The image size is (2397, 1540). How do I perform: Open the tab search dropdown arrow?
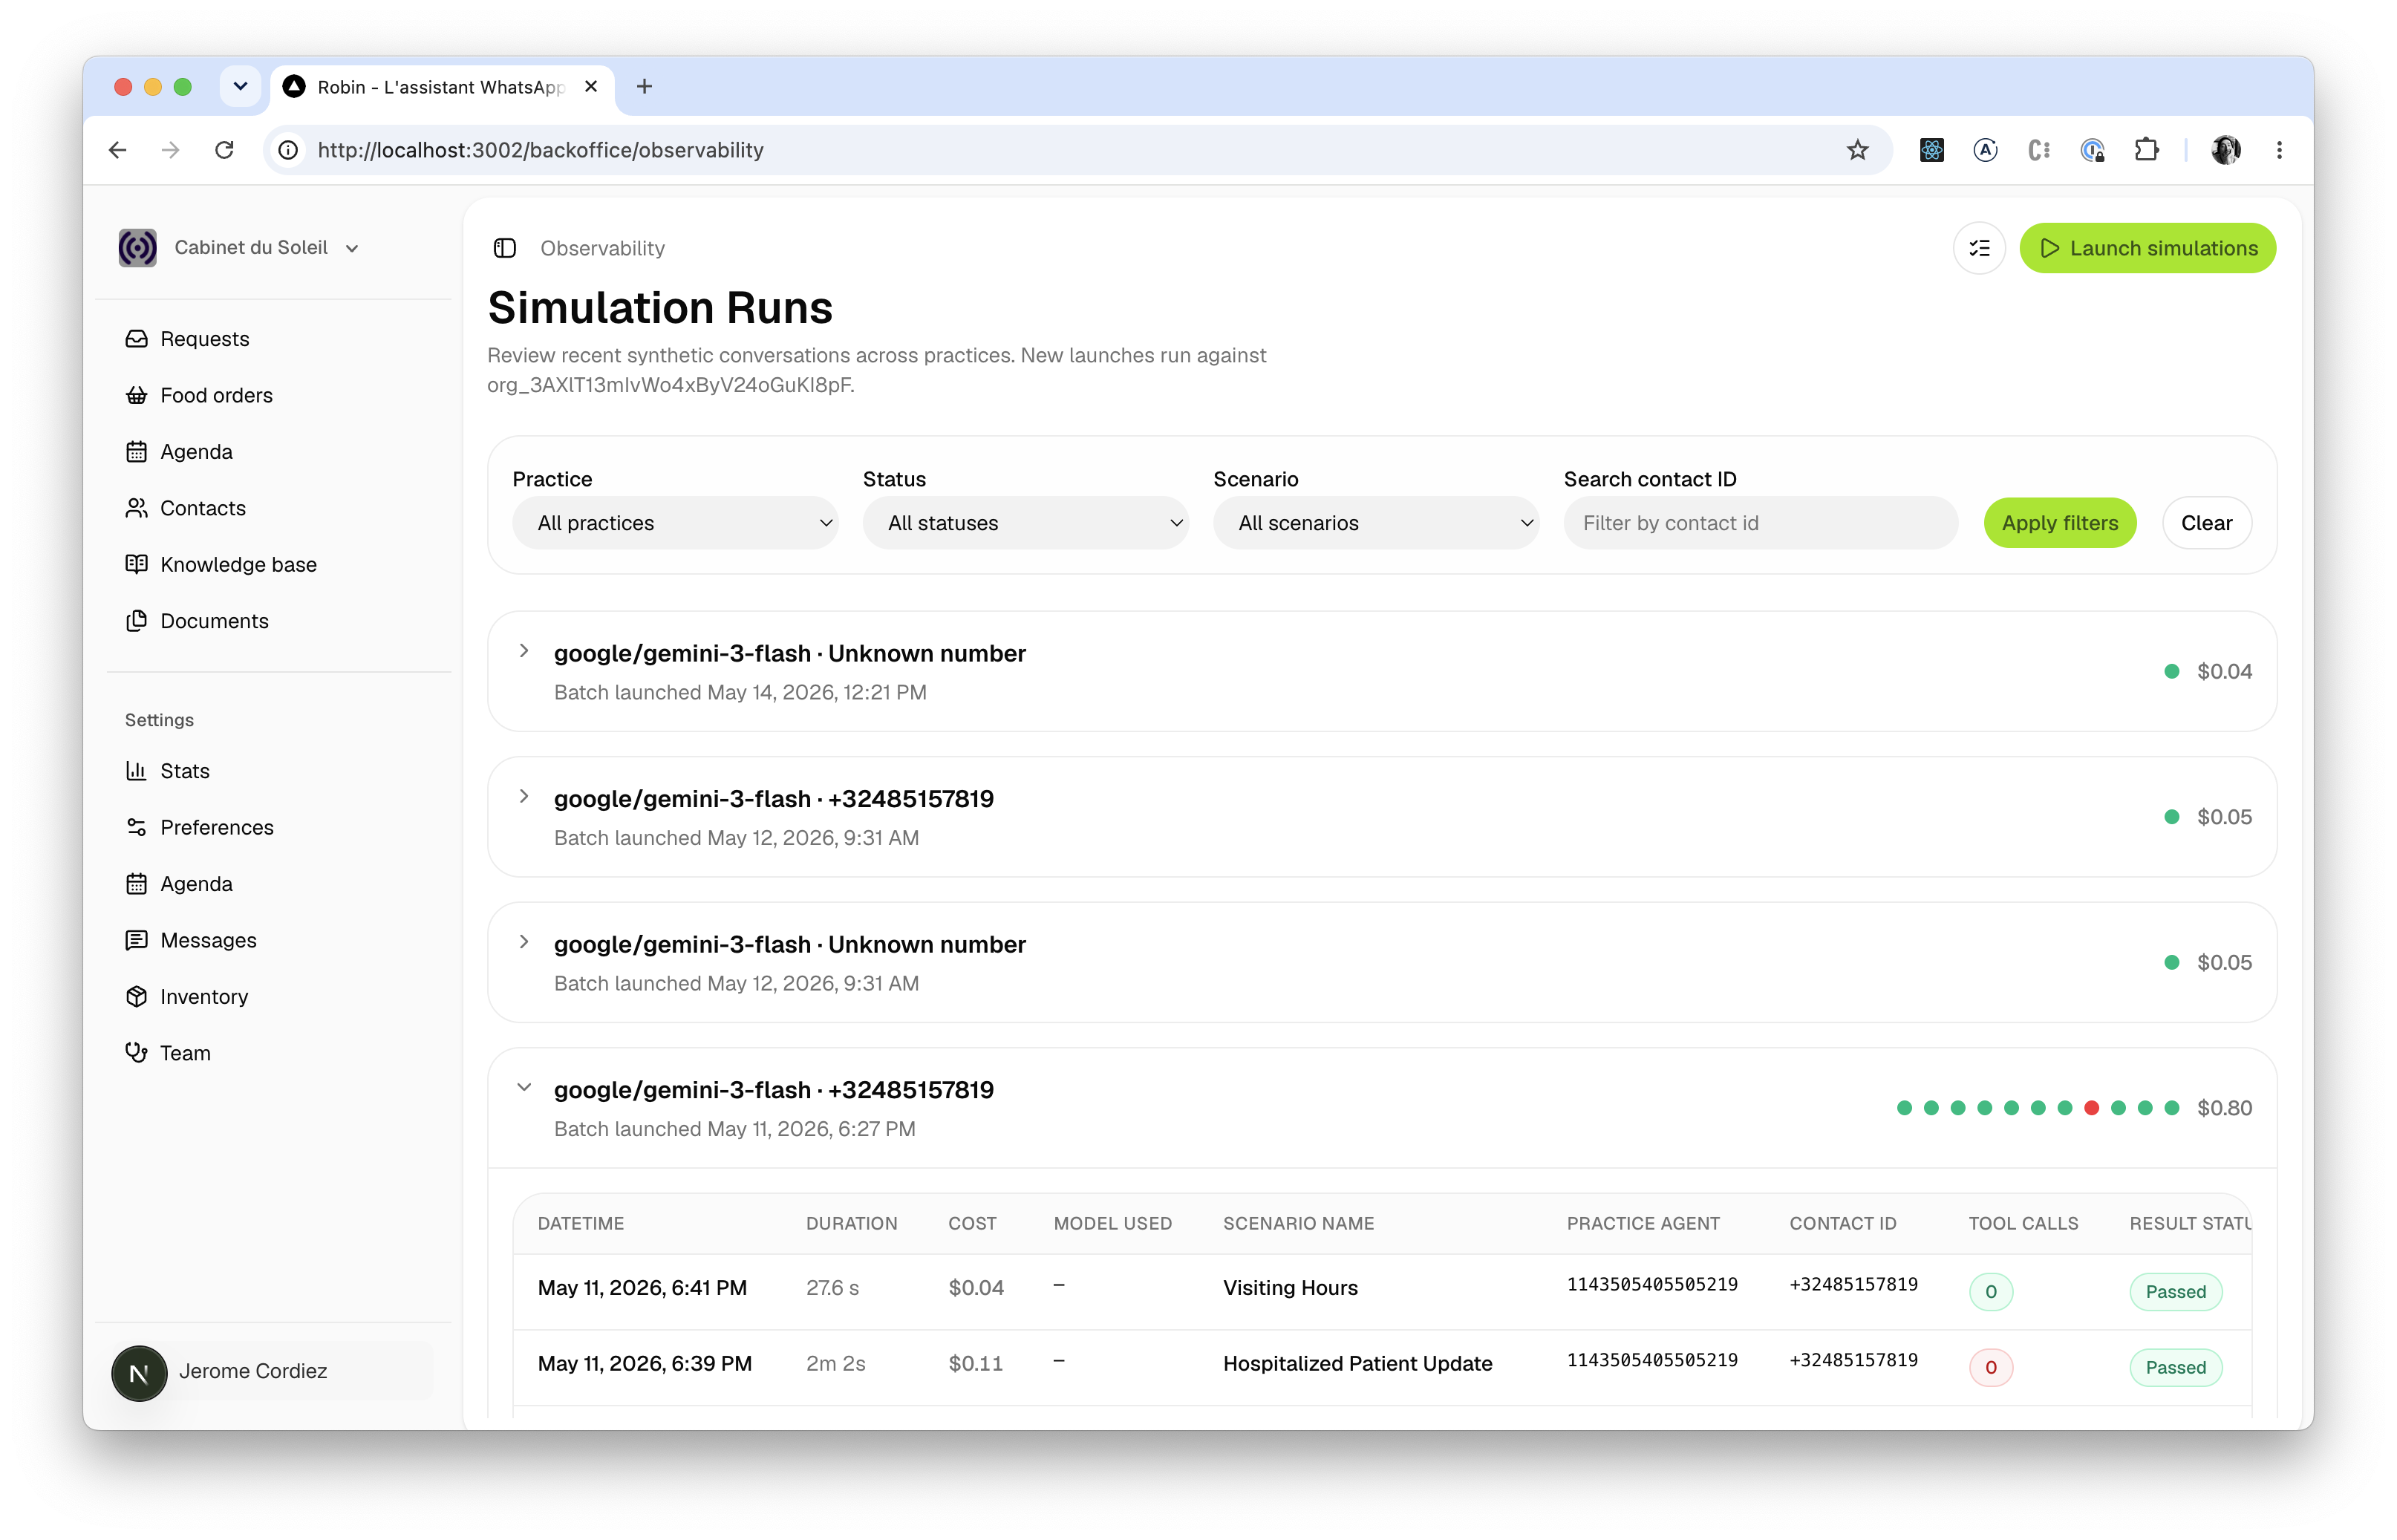pos(240,87)
